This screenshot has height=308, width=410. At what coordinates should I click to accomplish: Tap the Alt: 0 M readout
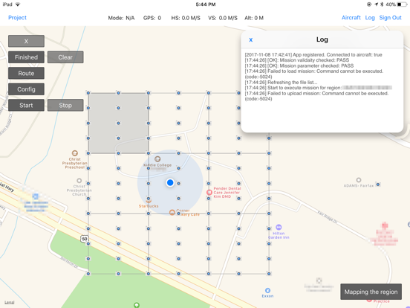pos(254,18)
